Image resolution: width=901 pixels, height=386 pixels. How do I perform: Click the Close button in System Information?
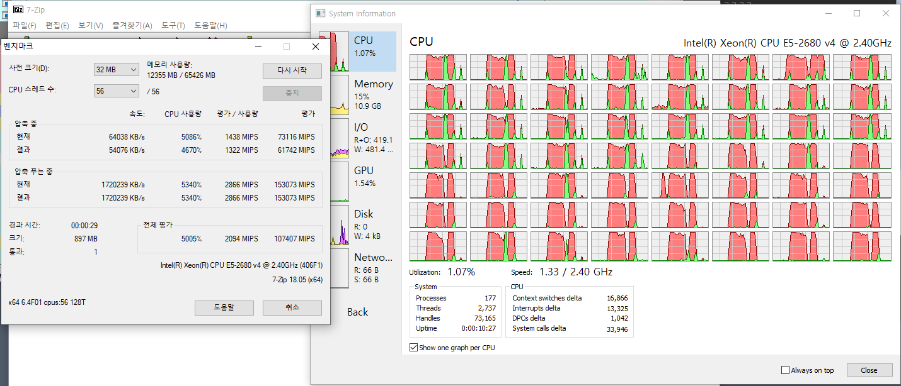(869, 370)
